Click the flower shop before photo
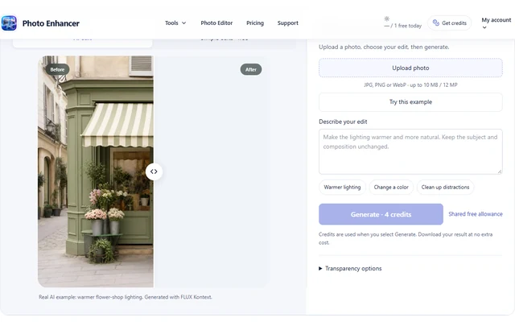 [96, 171]
